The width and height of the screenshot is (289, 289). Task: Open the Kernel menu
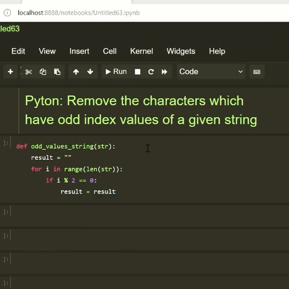point(142,51)
